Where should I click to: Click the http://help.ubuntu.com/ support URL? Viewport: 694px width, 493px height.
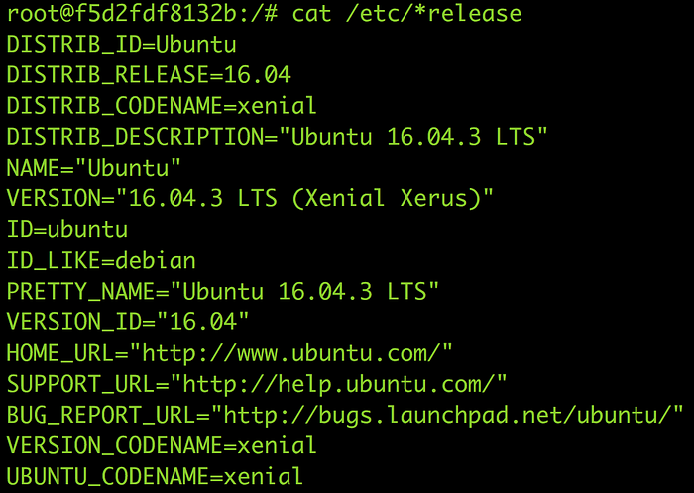click(339, 384)
